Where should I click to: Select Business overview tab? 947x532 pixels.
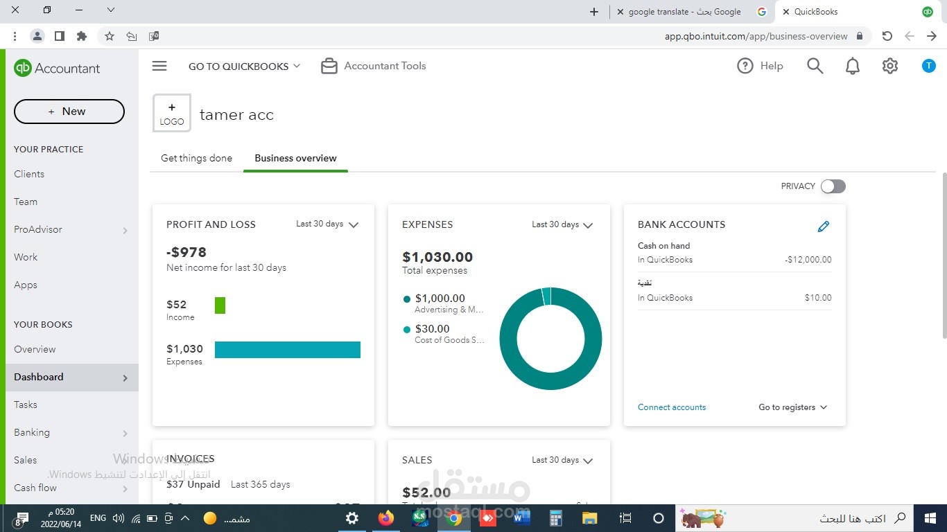(295, 158)
